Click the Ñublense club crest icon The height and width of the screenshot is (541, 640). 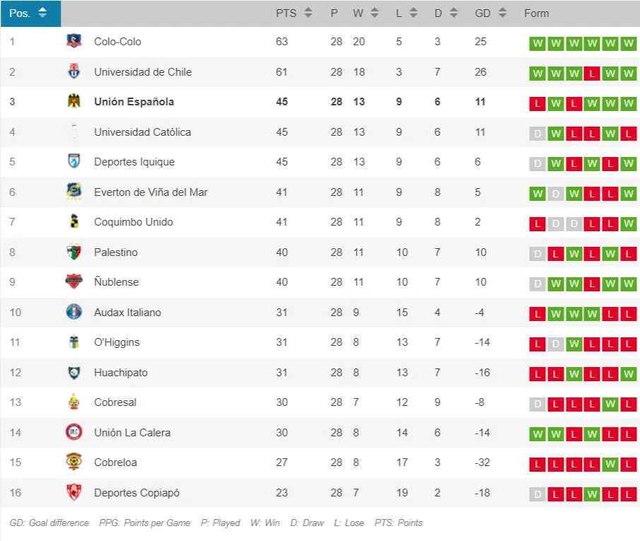pos(73,282)
